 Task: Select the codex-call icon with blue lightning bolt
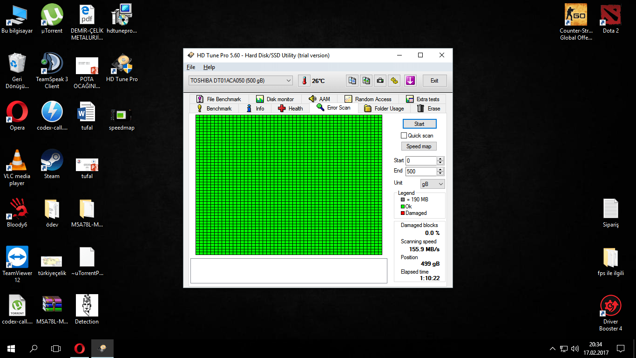(52, 116)
